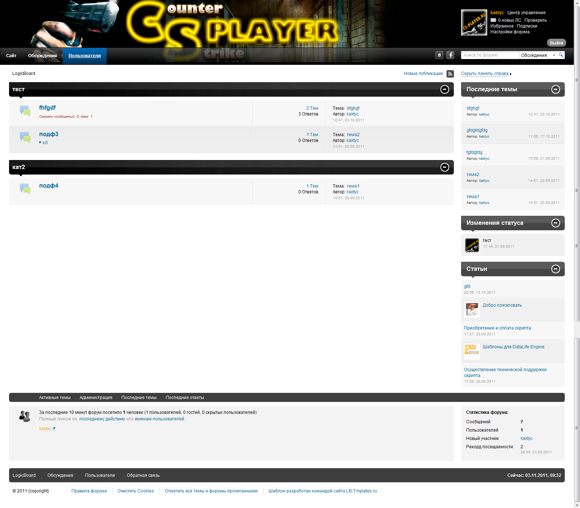Screen dimensions: 580x508
Task: Click Проверить messages link
Action: [535, 20]
